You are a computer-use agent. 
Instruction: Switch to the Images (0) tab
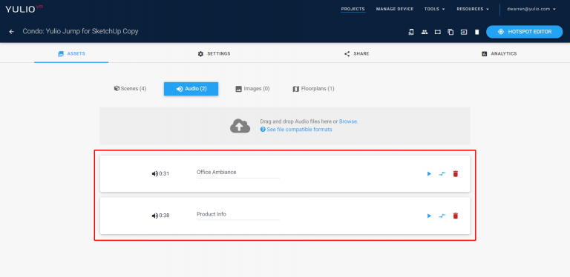click(x=252, y=88)
